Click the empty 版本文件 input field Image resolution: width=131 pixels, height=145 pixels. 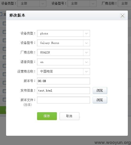click(x=64, y=100)
